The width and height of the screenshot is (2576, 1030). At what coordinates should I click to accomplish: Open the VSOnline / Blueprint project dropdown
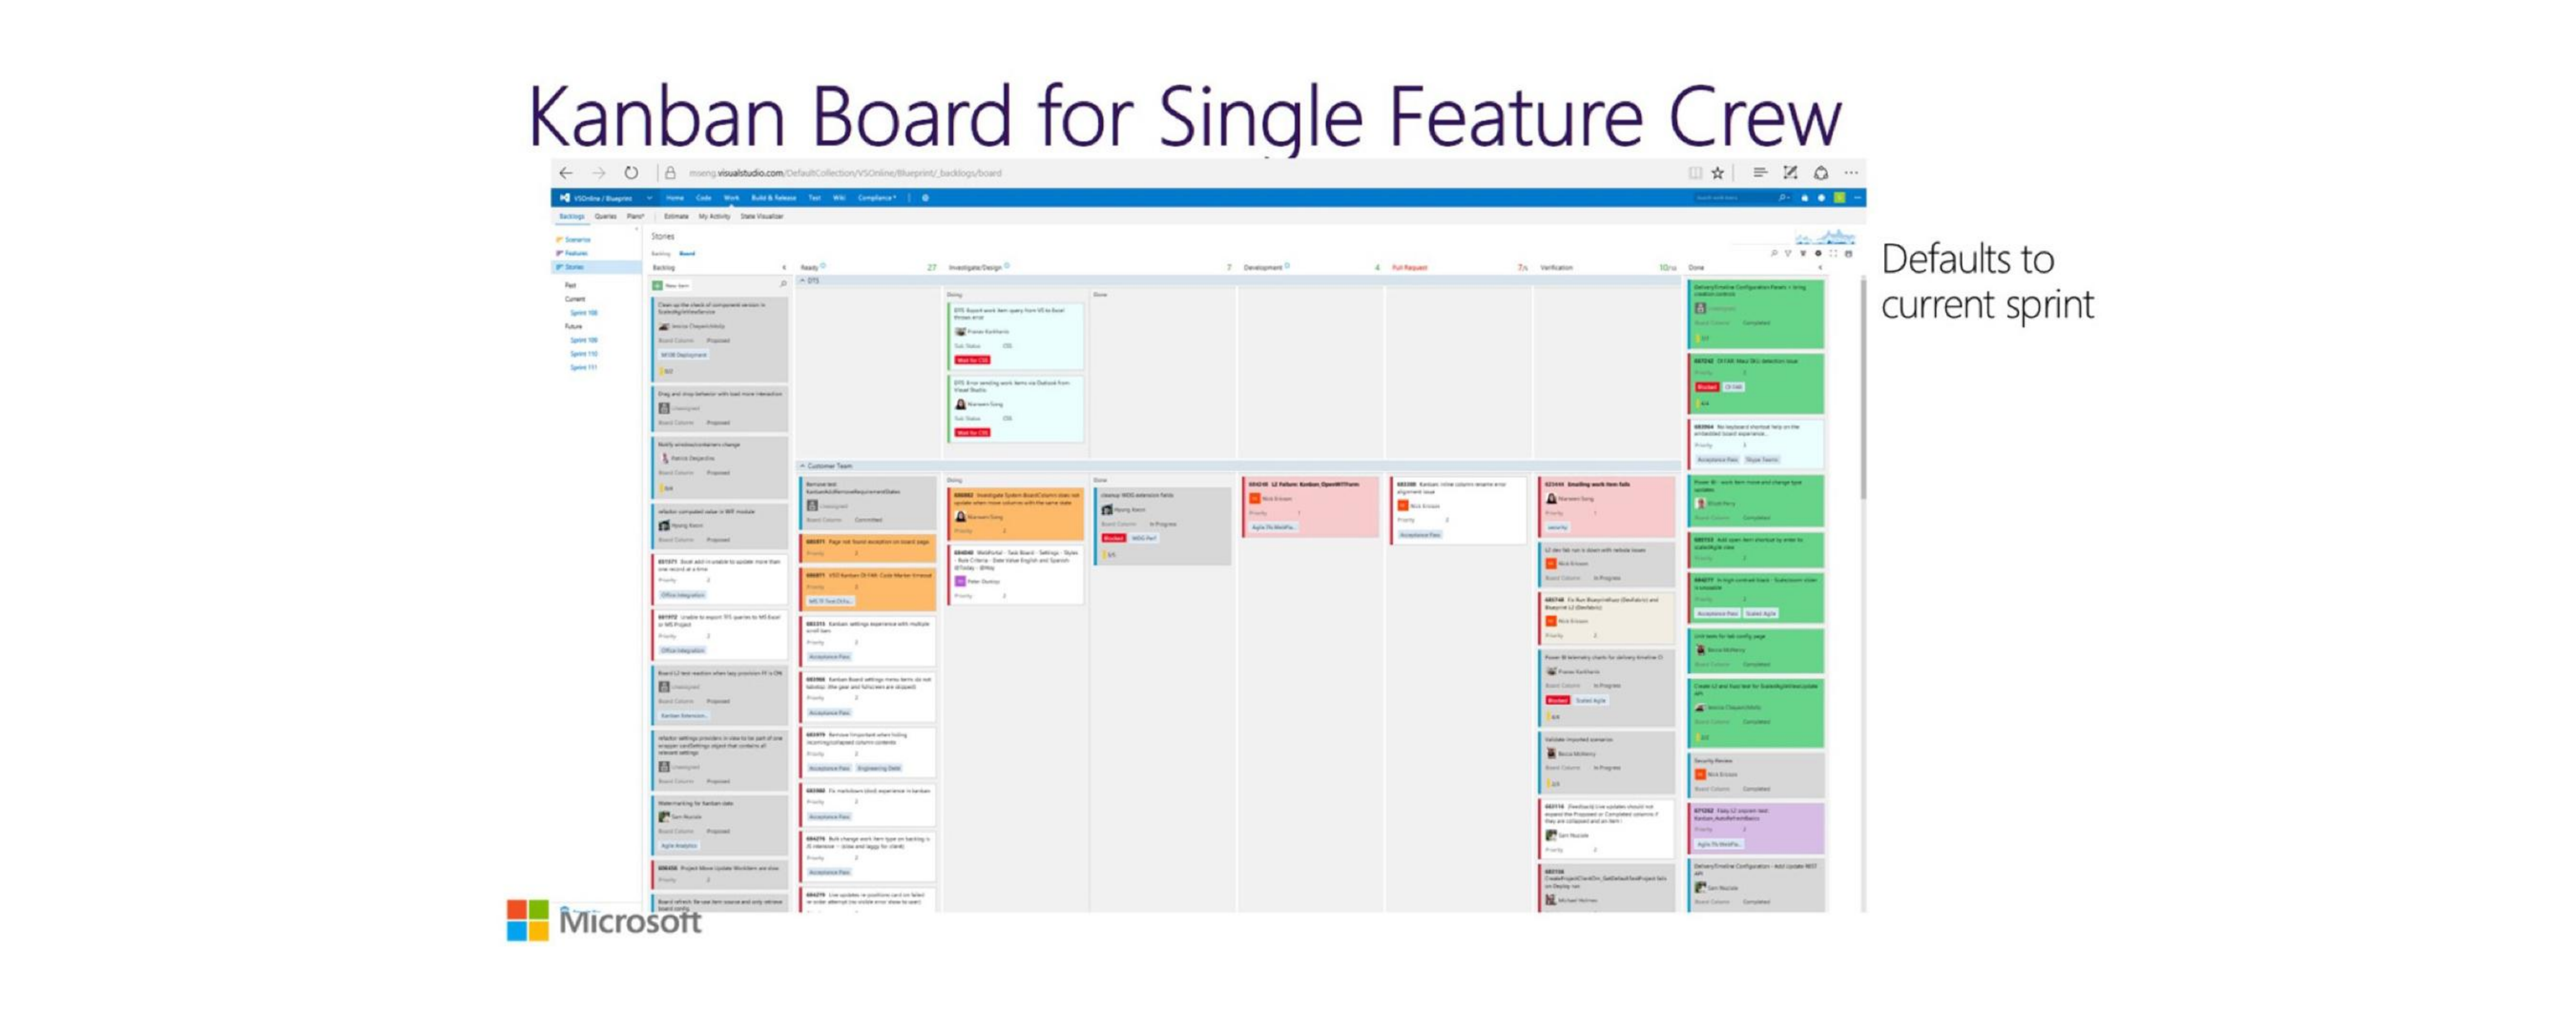649,198
